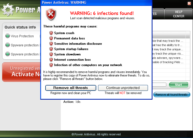Click the red Activate Now banner

coord(21,72)
